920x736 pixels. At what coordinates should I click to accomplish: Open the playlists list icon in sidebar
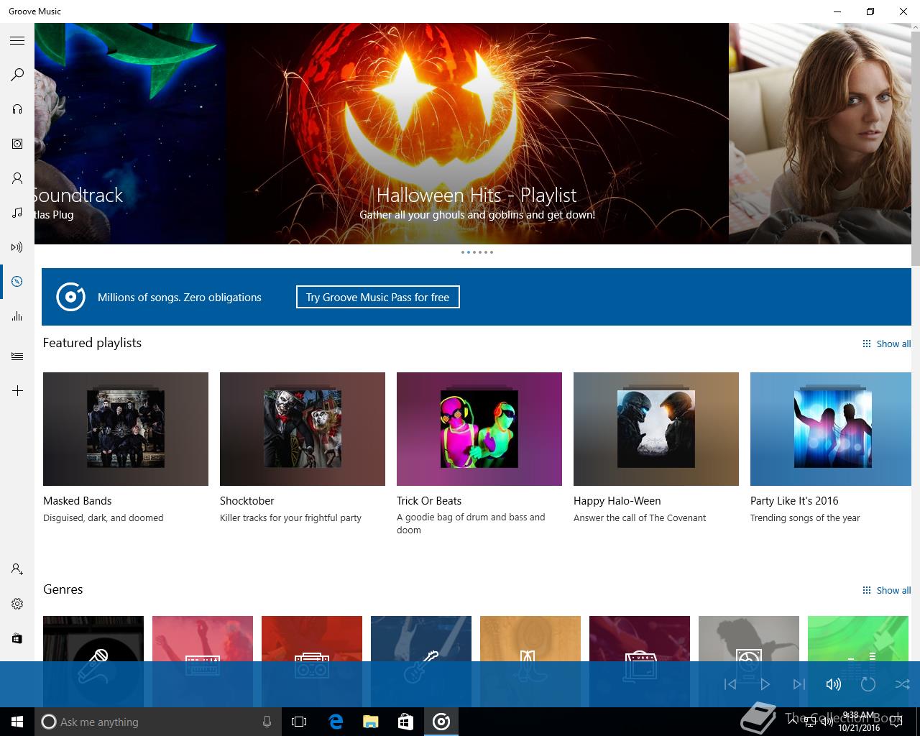17,356
